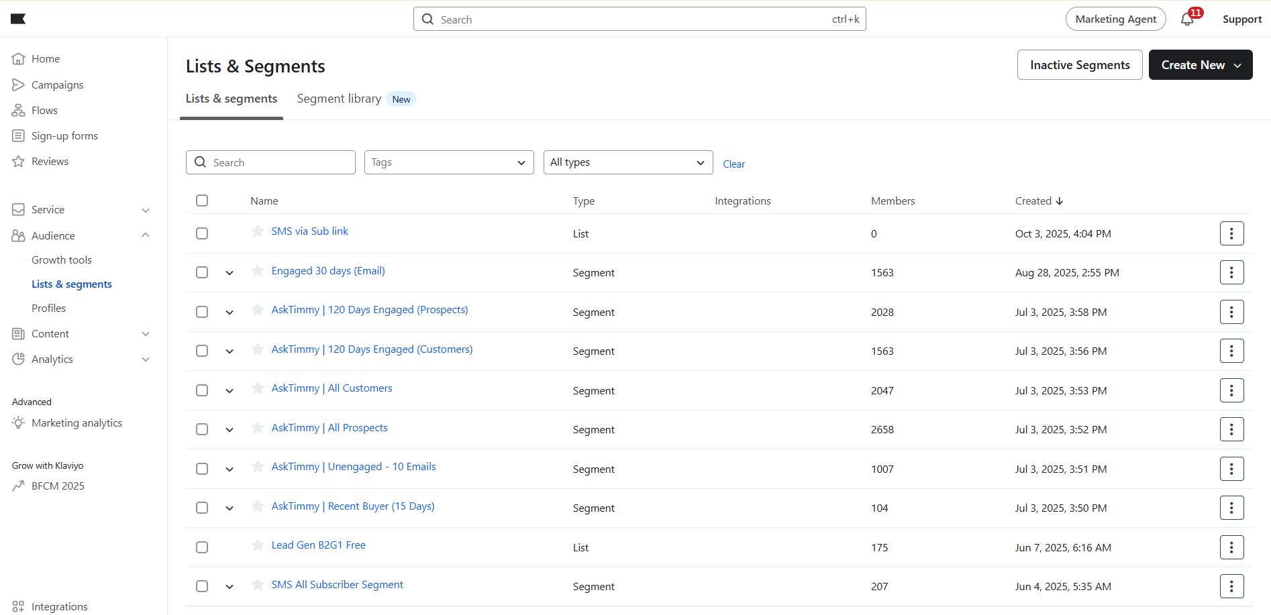Viewport: 1271px width, 615px height.
Task: Open the Create New dropdown
Action: pos(1201,65)
